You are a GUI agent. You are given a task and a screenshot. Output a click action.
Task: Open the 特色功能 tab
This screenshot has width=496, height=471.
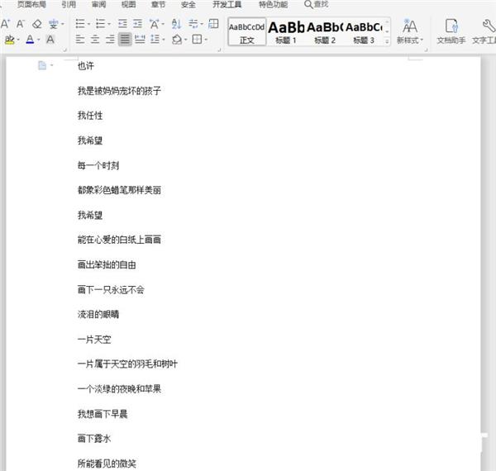274,4
